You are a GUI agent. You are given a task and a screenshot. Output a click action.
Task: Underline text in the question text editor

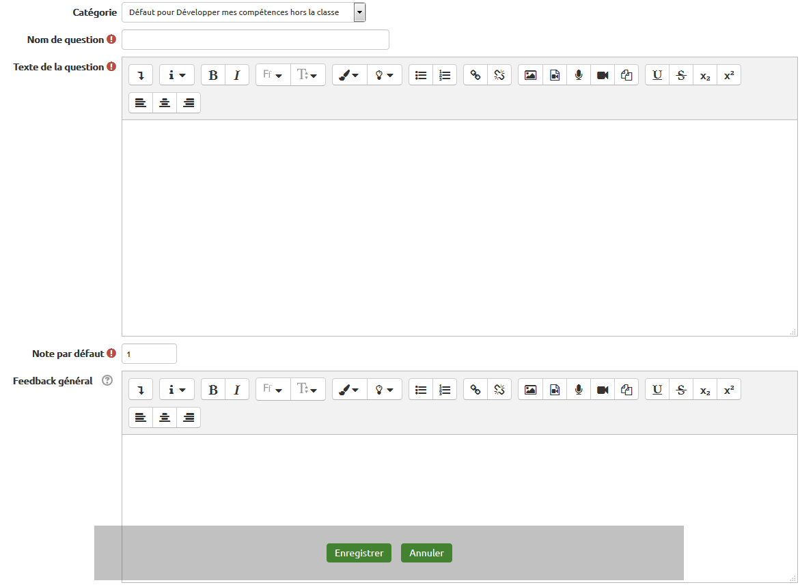click(657, 76)
